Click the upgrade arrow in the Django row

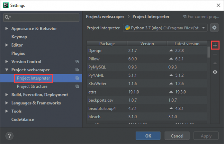[171, 51]
